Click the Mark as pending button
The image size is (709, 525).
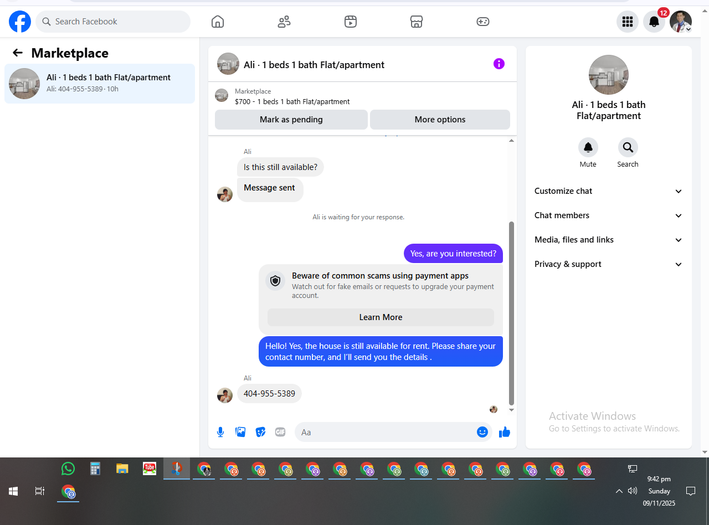[291, 120]
